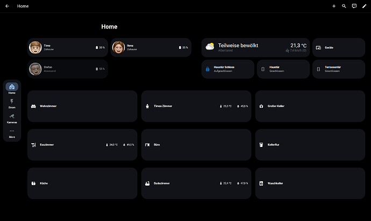Screen dimensions: 371x221
Task: Click Timos Zimmer temperature 25,0 °C
Action: point(226,106)
